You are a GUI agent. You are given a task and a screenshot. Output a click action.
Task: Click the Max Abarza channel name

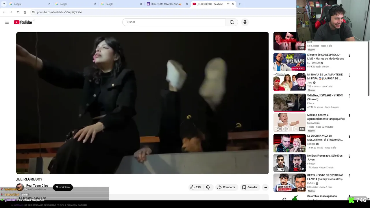(x=313, y=123)
